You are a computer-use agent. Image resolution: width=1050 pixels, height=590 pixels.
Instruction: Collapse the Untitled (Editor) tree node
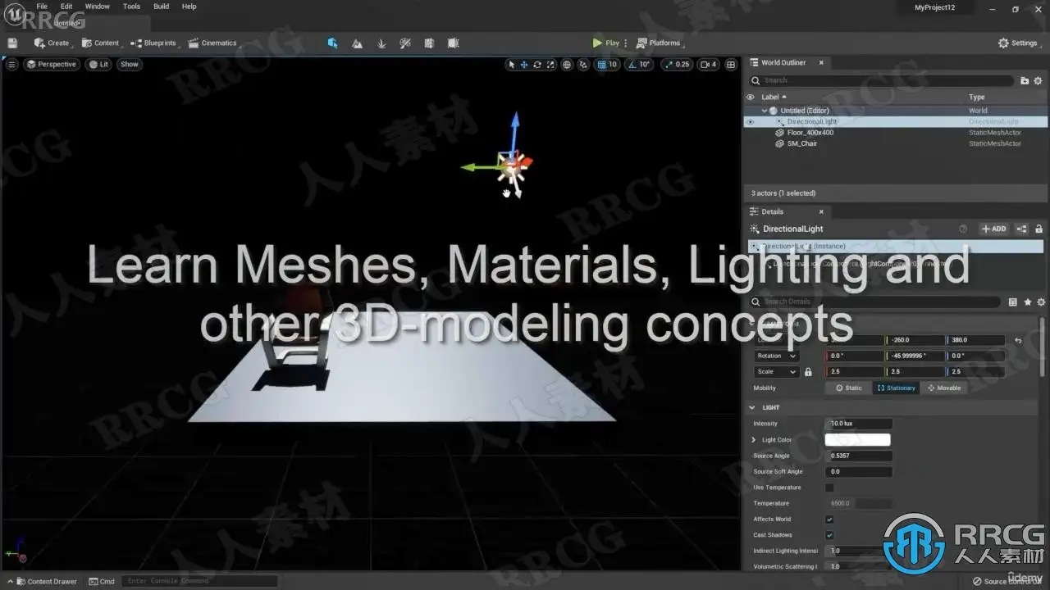(765, 111)
